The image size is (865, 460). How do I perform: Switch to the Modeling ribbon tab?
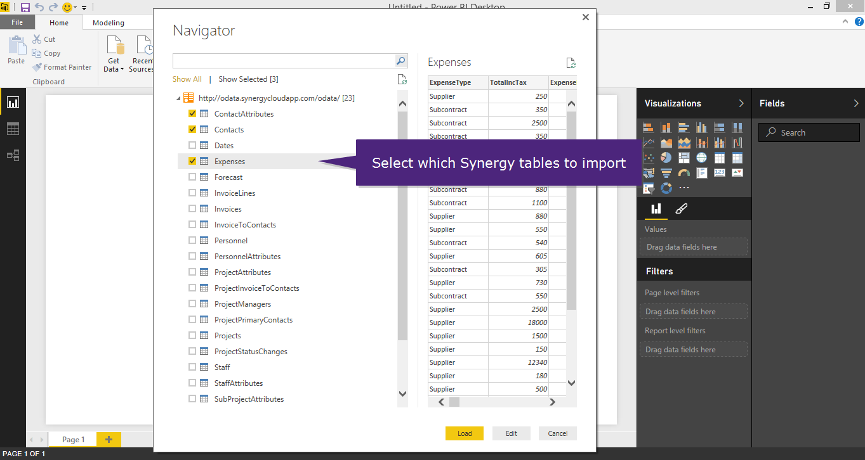(109, 23)
